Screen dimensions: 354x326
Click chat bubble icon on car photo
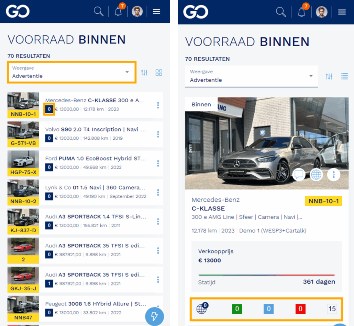299,175
